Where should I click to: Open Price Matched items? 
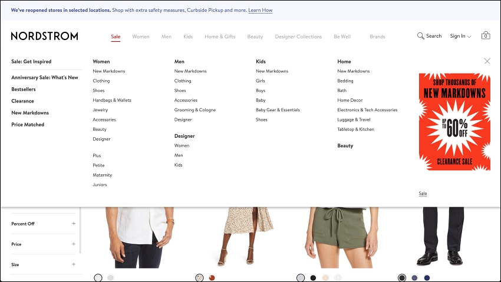pyautogui.click(x=28, y=125)
